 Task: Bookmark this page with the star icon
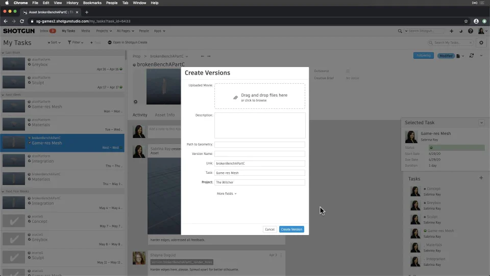(466, 21)
